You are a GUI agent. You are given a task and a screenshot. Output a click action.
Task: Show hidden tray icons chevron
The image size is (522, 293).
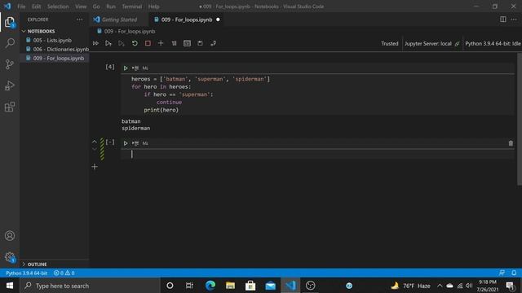(440, 286)
